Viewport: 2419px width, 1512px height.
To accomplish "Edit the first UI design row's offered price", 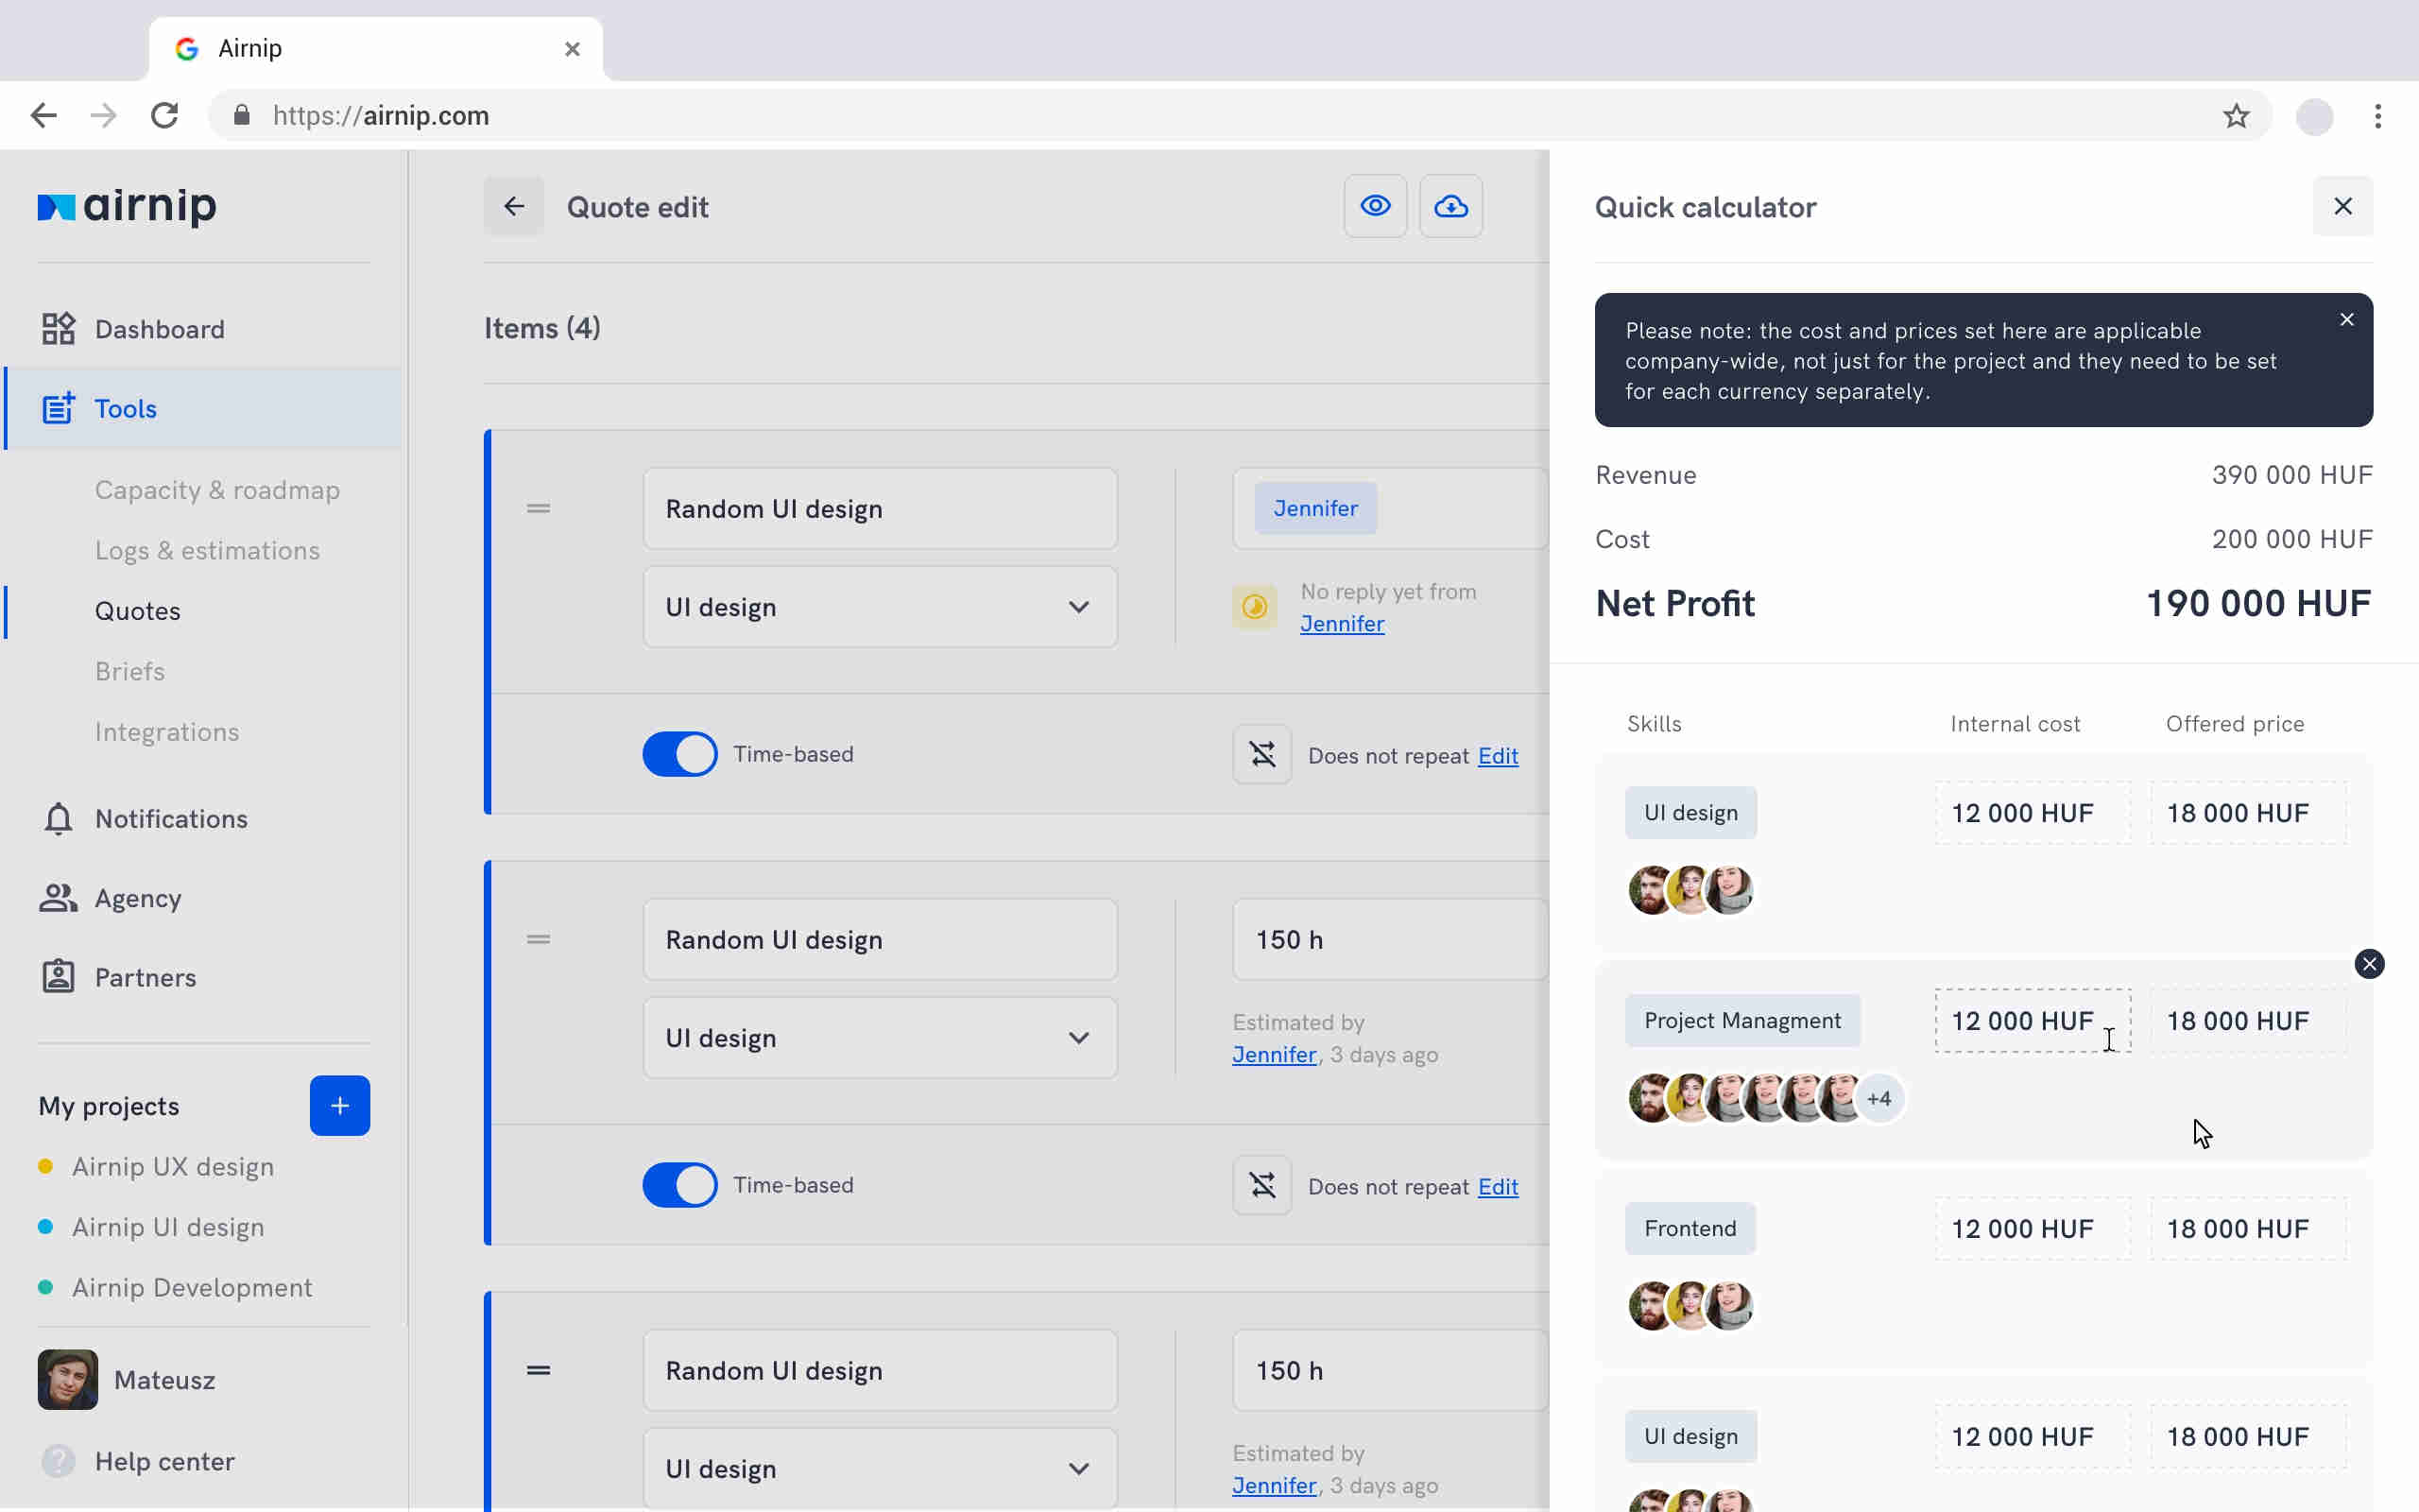I will (x=2248, y=813).
